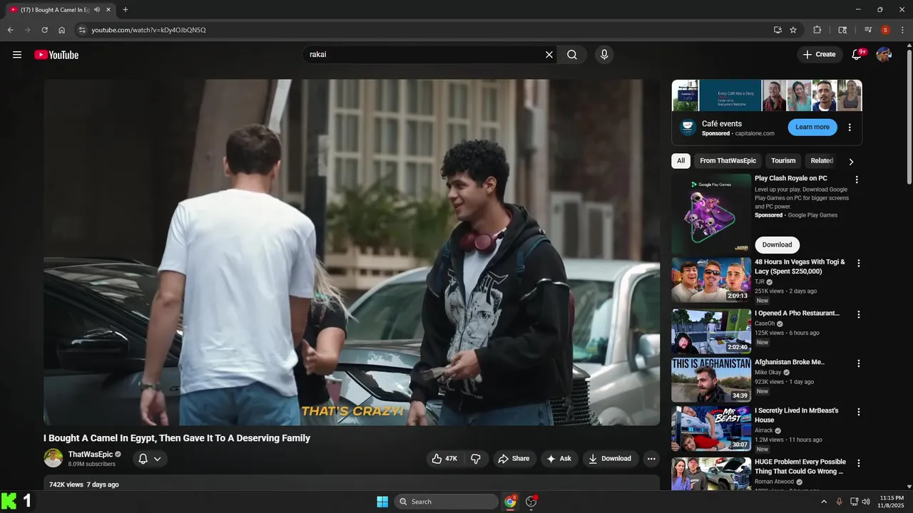Open Chrome from the Windows taskbar

tap(510, 502)
